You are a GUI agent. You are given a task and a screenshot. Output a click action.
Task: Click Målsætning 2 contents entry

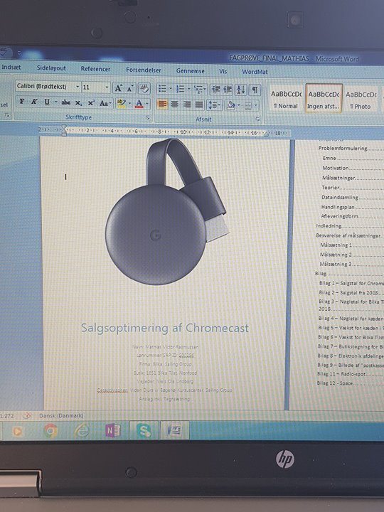(336, 255)
